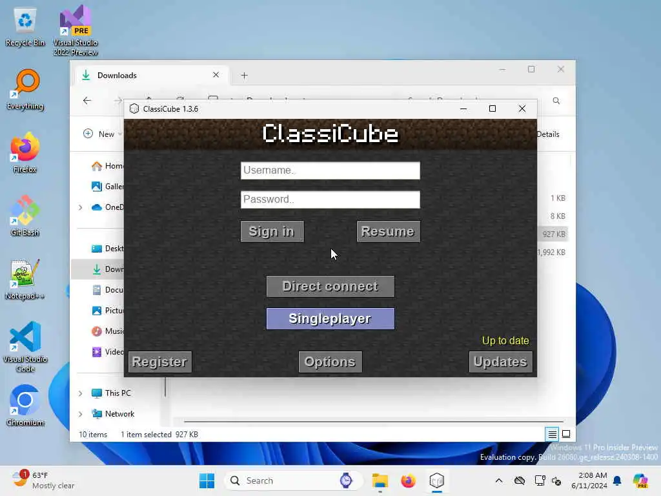Open the notification bell icon
The height and width of the screenshot is (496, 661).
617,480
